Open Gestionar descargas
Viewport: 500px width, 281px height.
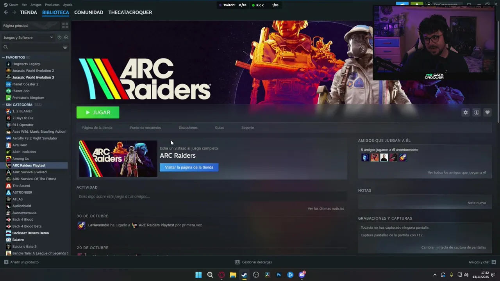point(253,262)
